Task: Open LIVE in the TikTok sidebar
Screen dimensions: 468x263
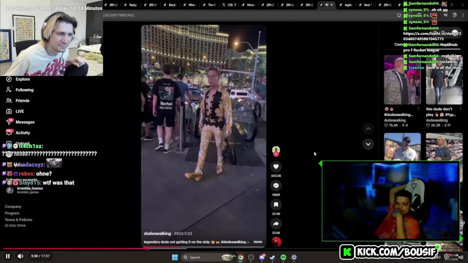Action: point(20,111)
